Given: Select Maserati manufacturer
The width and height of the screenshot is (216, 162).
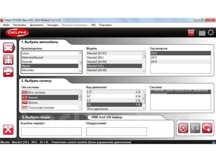Looking at the screenshot, I should click(x=50, y=62).
